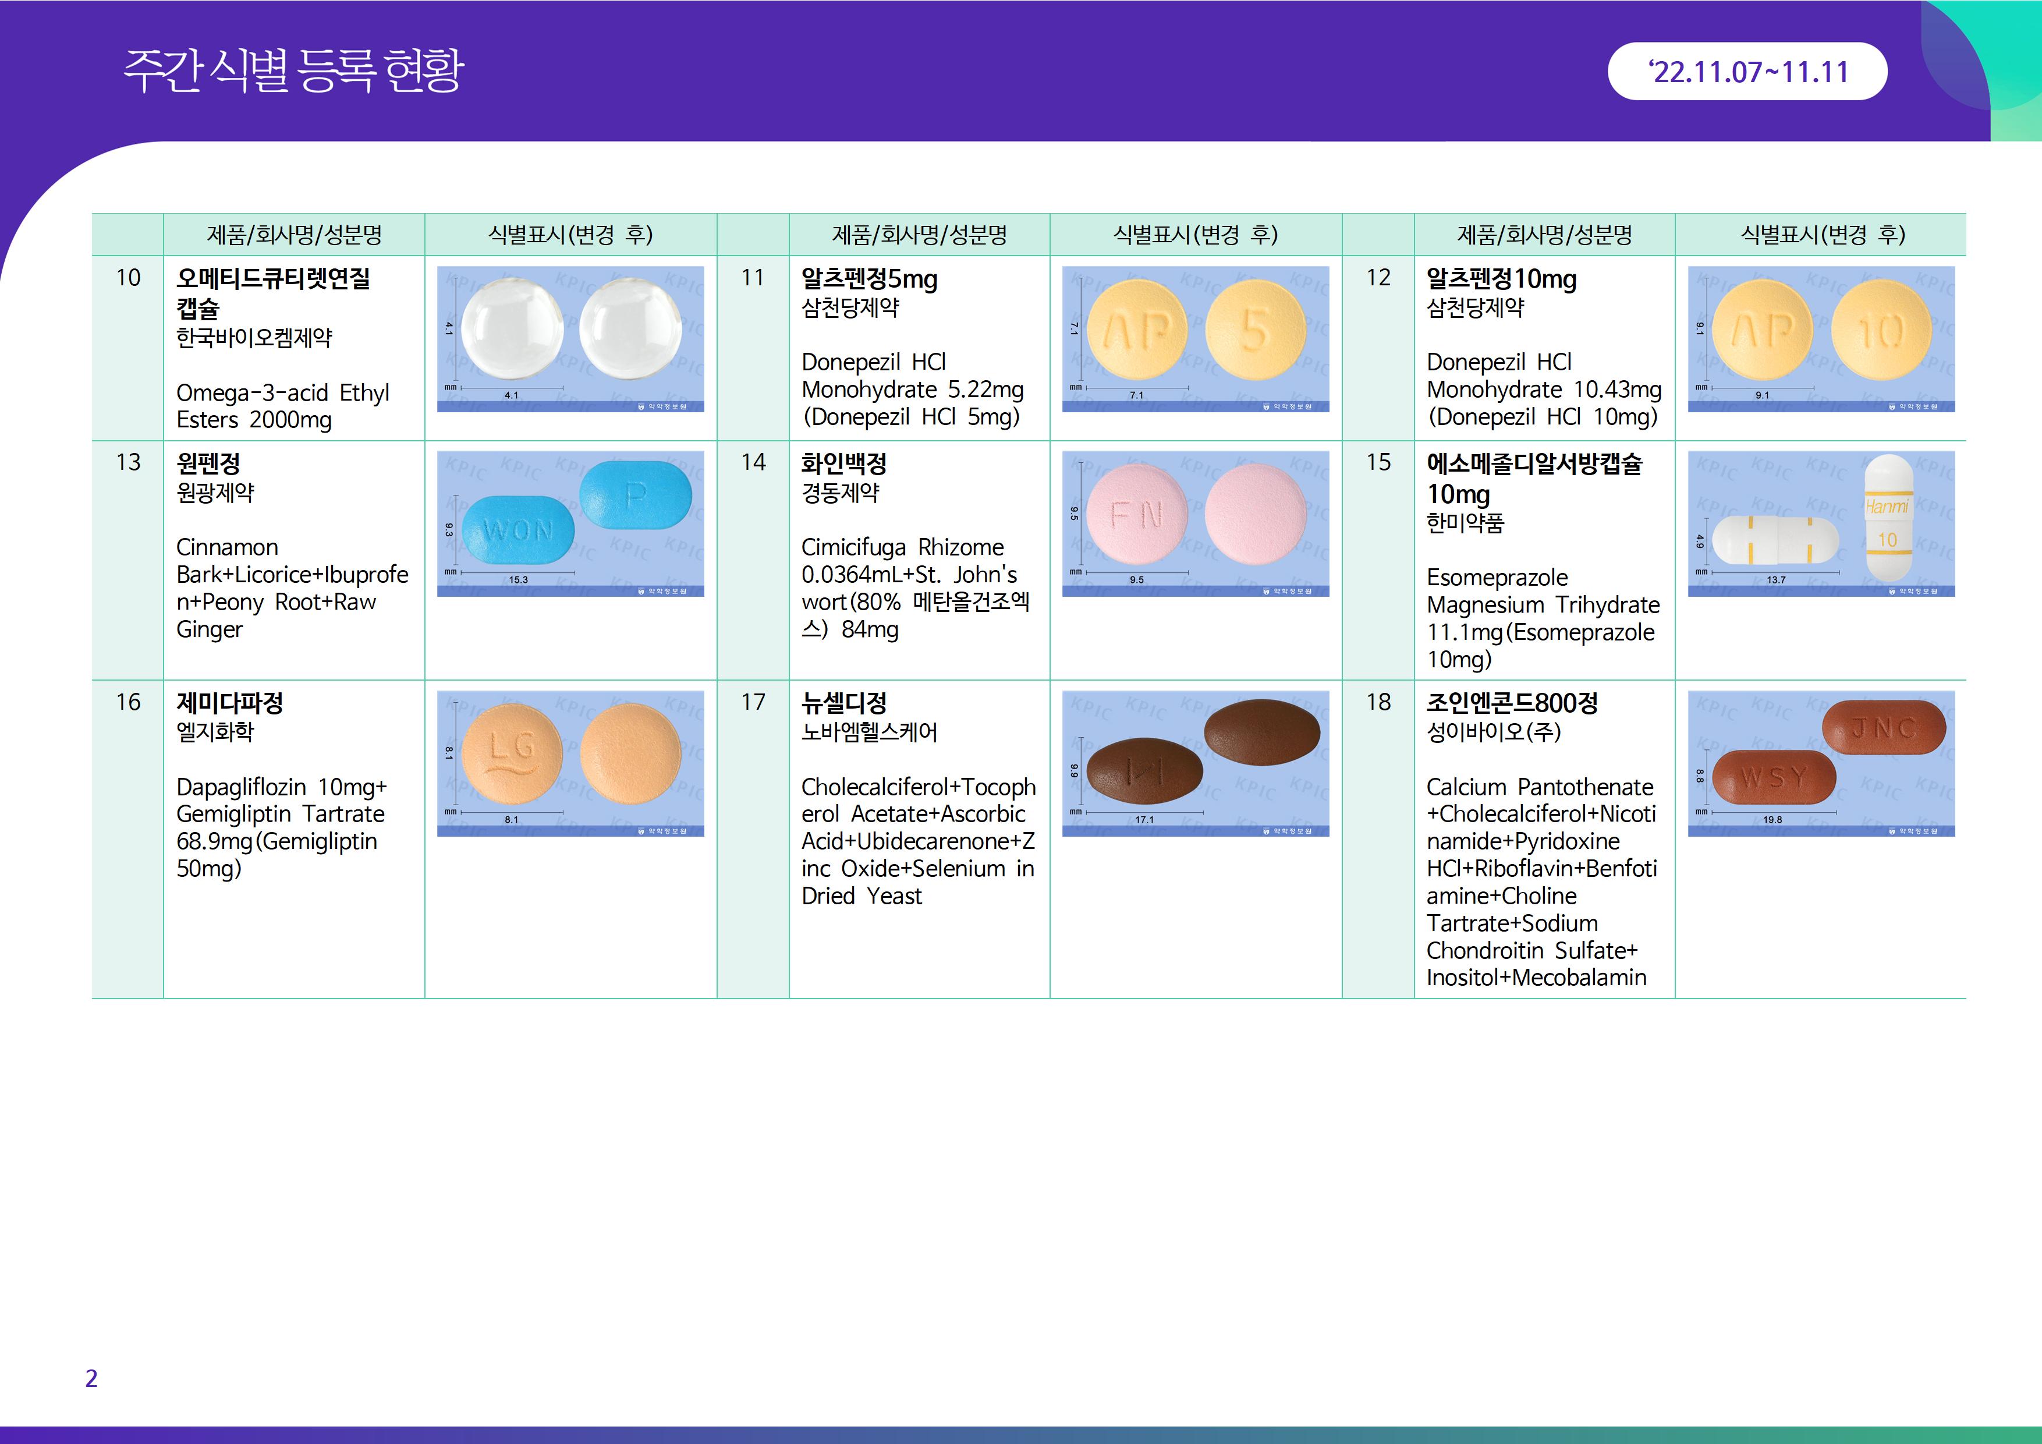Image resolution: width=2042 pixels, height=1444 pixels.
Task: Click the row number 15 cell
Action: pos(1378,463)
